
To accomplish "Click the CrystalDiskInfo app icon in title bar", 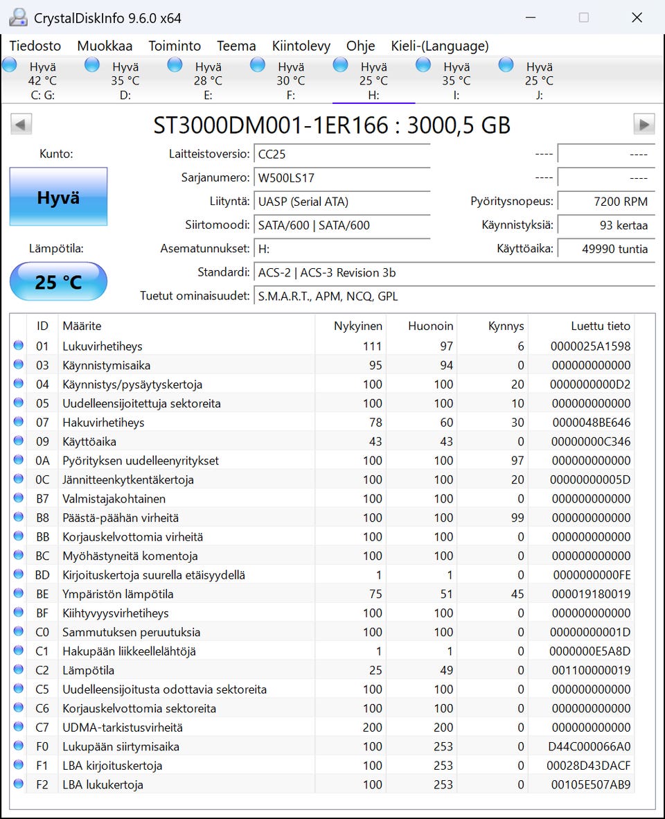I will (18, 18).
